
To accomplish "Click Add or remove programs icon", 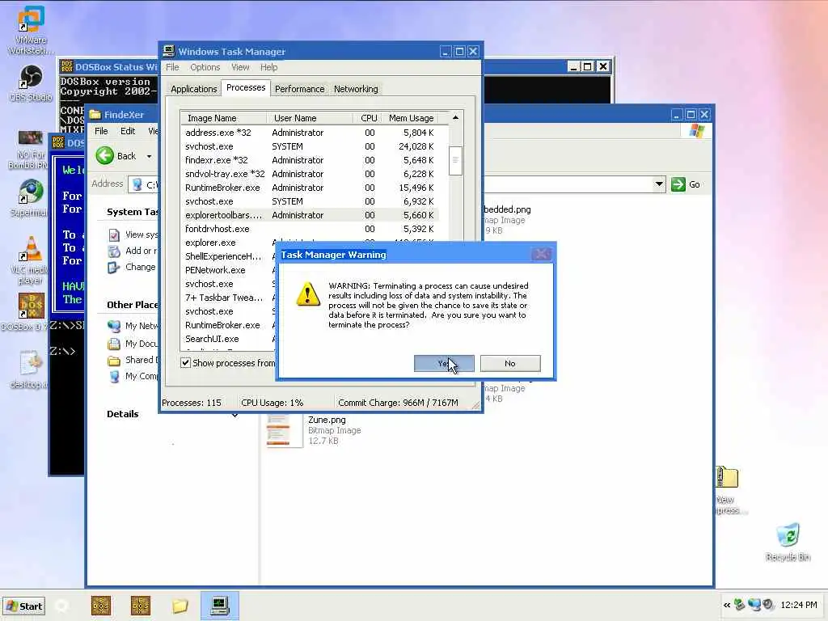I will click(x=113, y=251).
